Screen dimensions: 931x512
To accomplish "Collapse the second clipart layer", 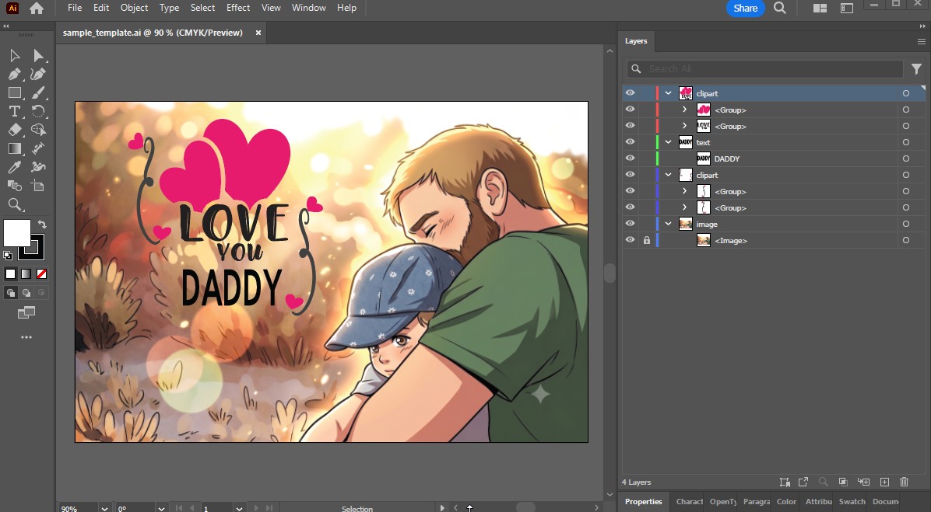I will (x=668, y=175).
